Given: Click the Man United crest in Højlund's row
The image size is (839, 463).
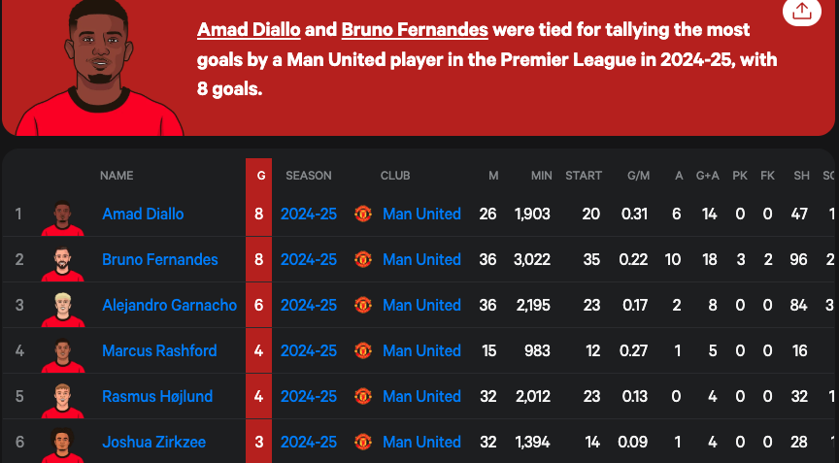Looking at the screenshot, I should point(363,396).
